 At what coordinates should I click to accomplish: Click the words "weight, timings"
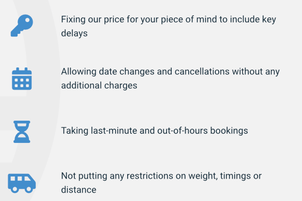click(x=216, y=176)
